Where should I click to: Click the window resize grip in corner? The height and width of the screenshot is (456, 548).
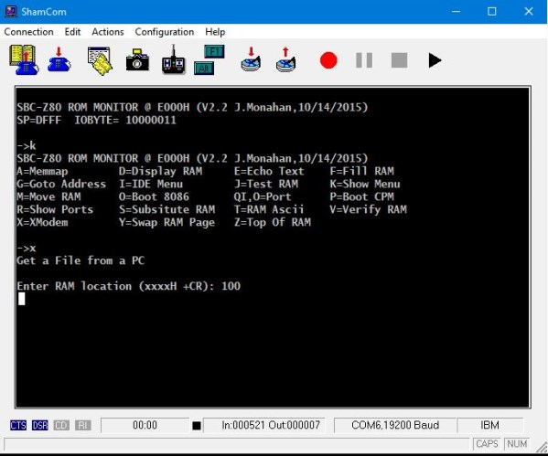(542, 447)
